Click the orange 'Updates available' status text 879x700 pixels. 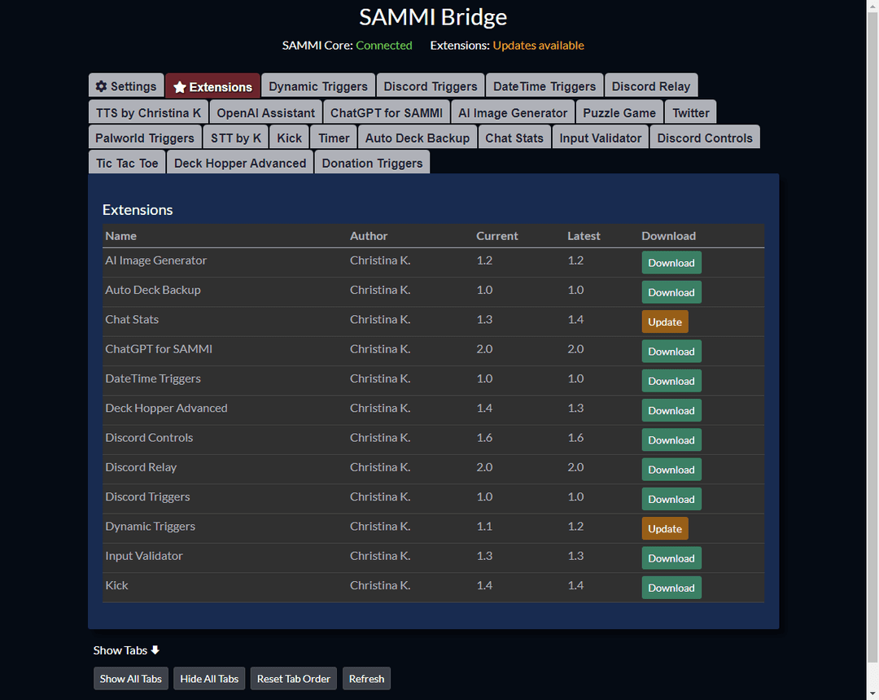pos(538,46)
